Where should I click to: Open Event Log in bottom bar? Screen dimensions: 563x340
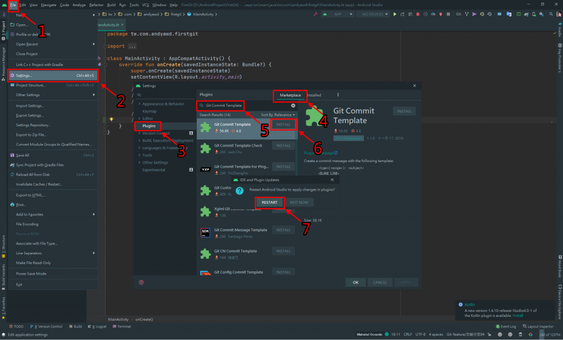click(x=506, y=326)
